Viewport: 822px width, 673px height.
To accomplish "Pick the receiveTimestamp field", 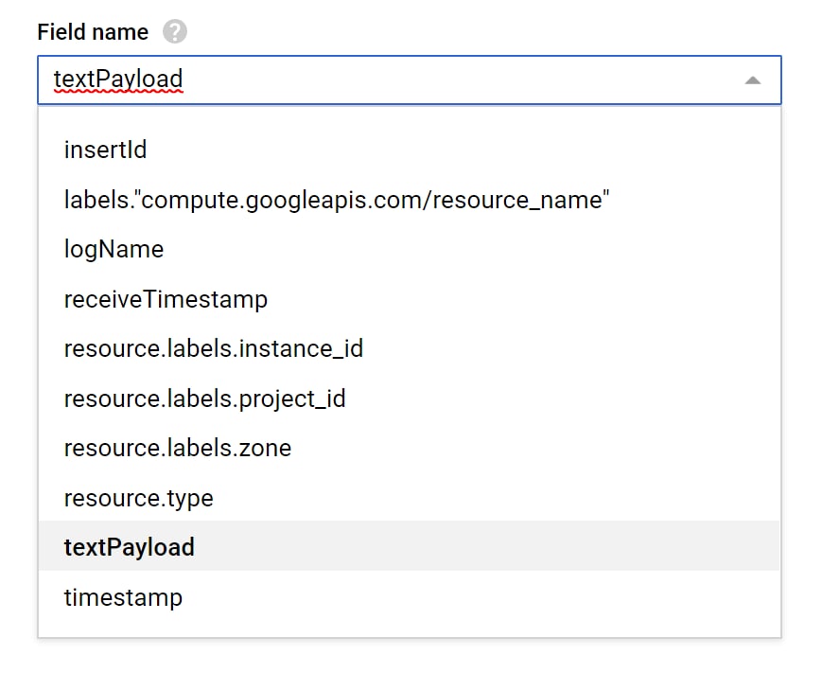I will 409,299.
